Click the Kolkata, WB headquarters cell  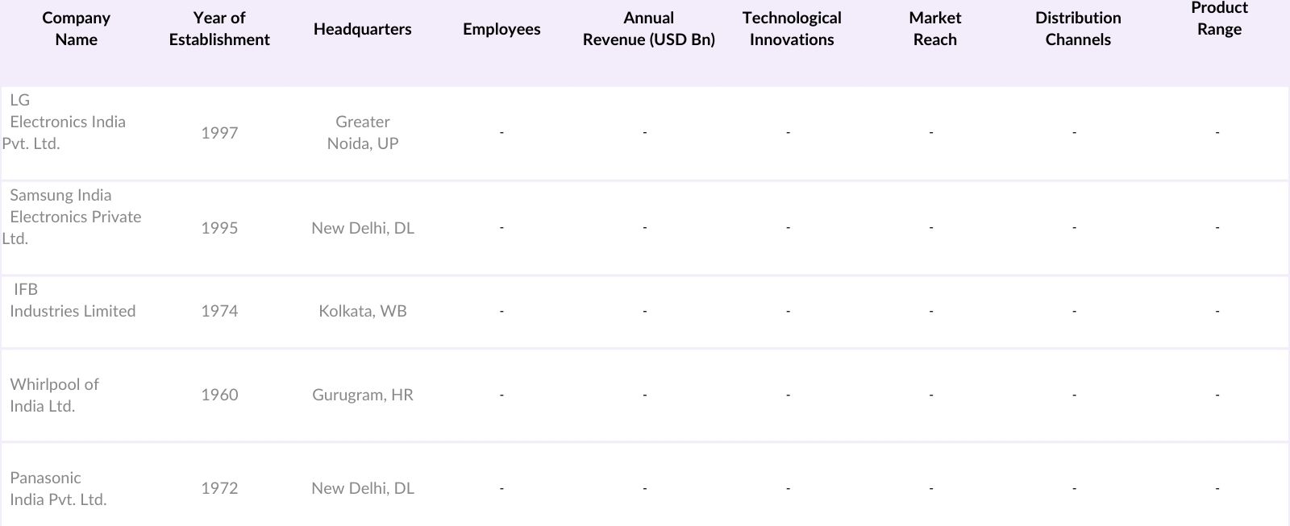(x=363, y=311)
